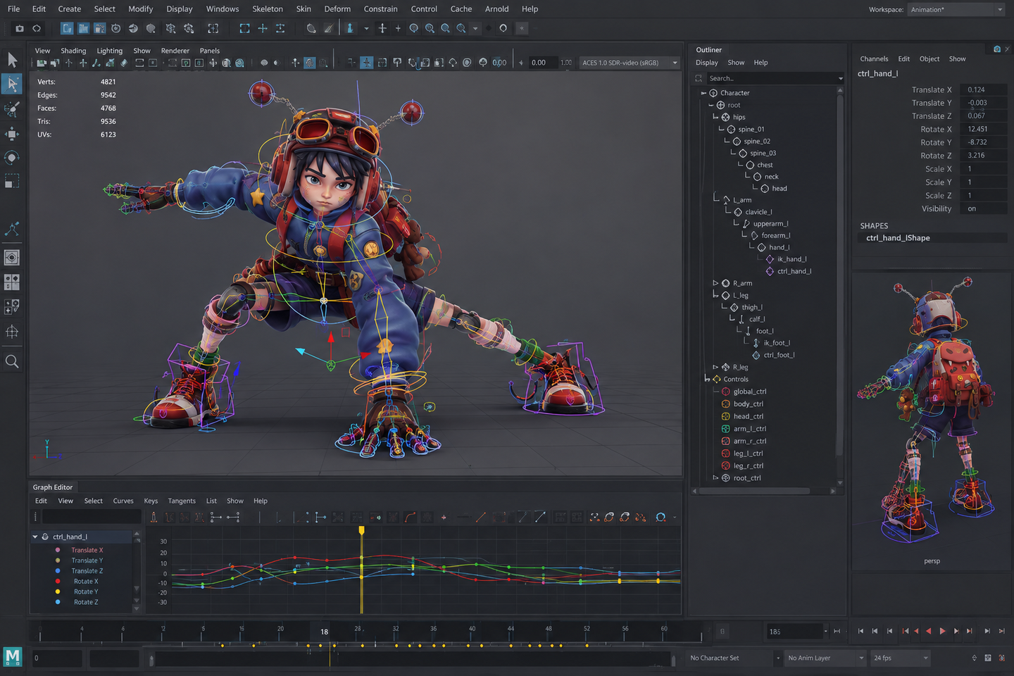Click the Outliner search field
Screen dimensions: 1014x676
[774, 78]
